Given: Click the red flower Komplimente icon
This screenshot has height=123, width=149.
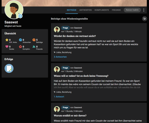Looking at the screenshot, I should click(20, 47).
